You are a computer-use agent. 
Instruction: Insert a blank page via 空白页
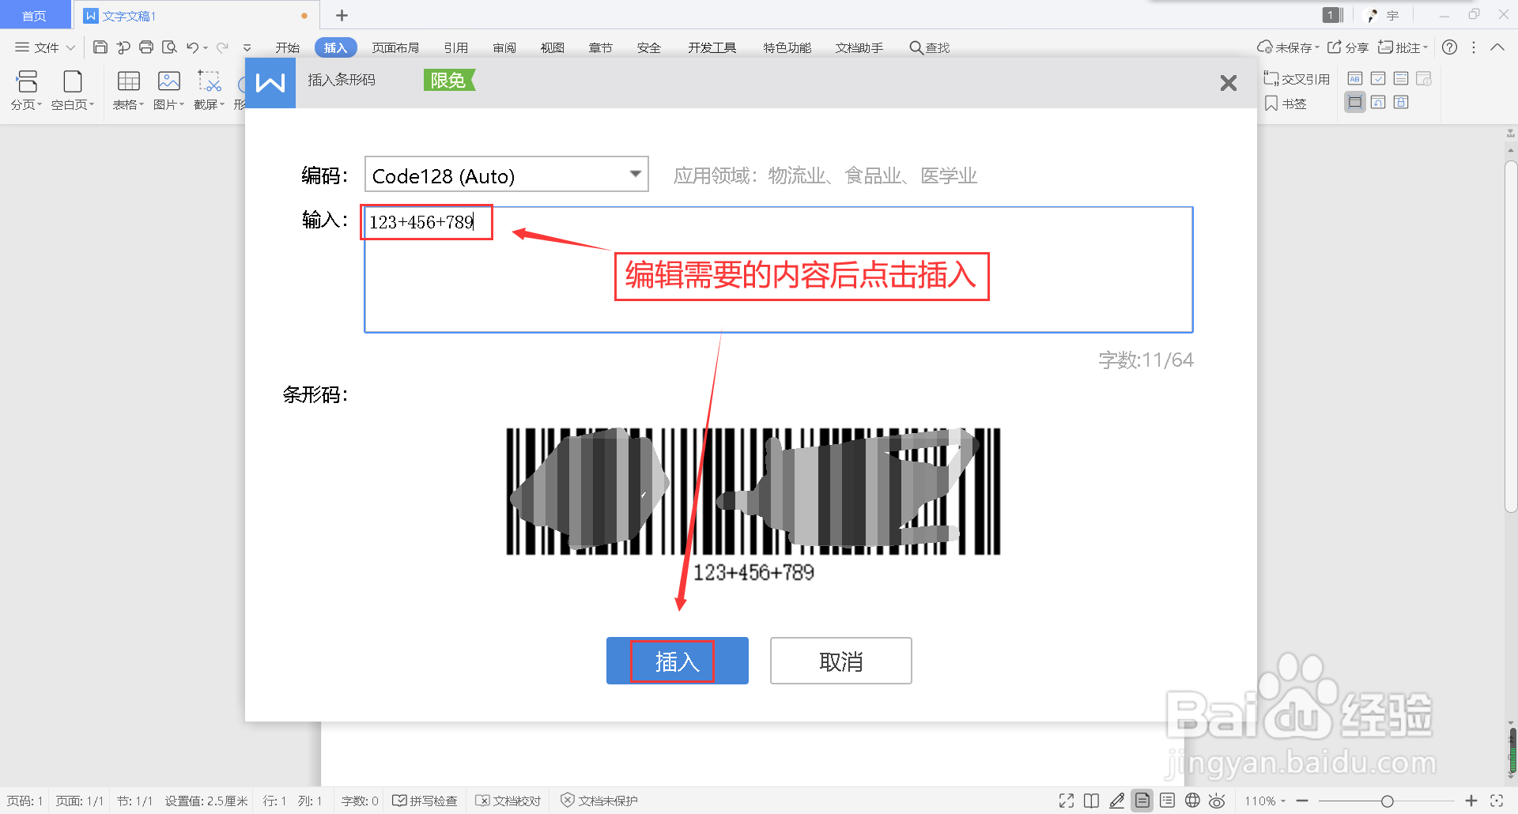pos(73,90)
